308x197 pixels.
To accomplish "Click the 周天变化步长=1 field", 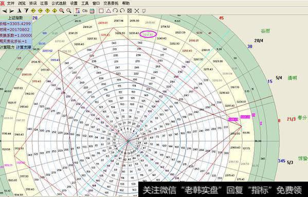I will (x=15, y=42).
